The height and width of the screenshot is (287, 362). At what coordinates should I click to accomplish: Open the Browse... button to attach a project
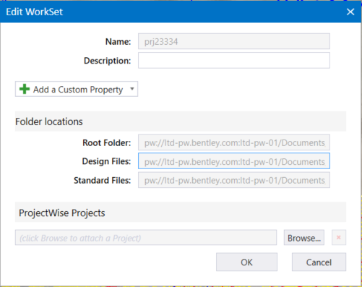[x=304, y=238]
